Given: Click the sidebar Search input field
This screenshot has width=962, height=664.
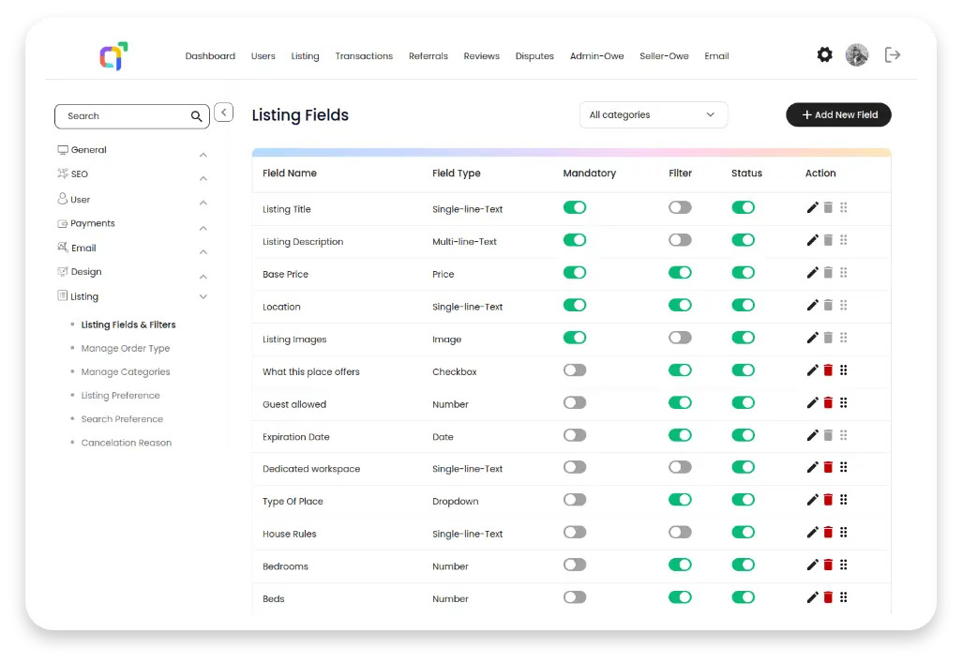Looking at the screenshot, I should [x=132, y=116].
